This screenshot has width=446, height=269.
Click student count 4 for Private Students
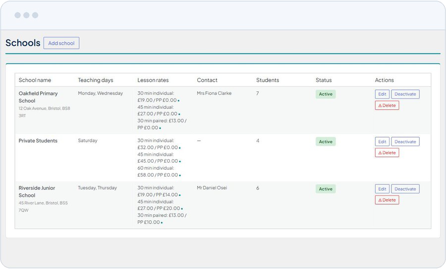pyautogui.click(x=258, y=141)
